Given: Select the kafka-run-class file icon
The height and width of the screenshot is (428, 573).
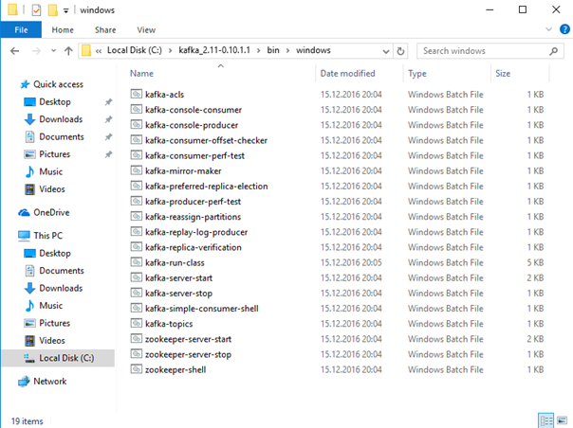Looking at the screenshot, I should tap(136, 262).
